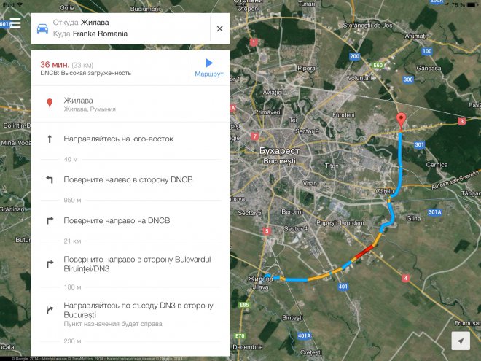Tap the straight arrow icon for юго-восток step
Screen dimensions: 481x361
click(50, 139)
